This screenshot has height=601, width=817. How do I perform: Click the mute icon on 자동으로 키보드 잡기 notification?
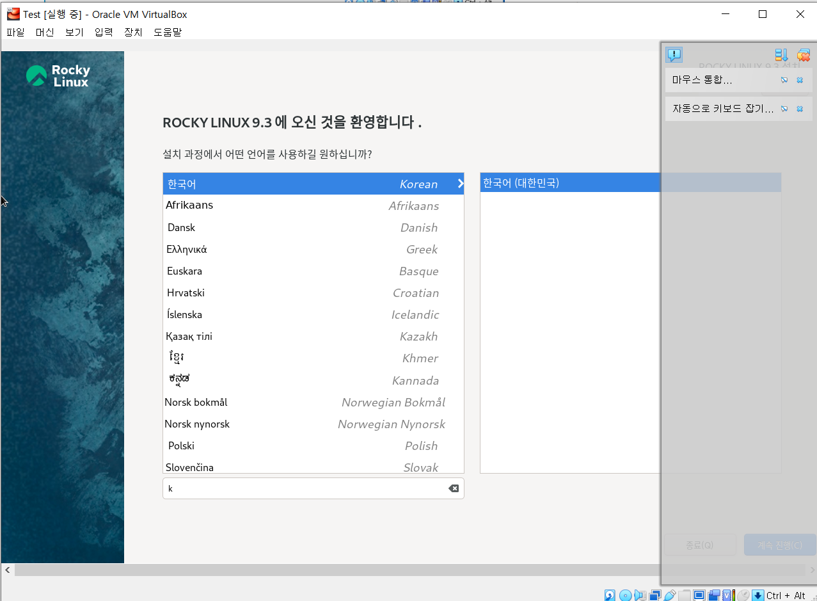tap(784, 109)
